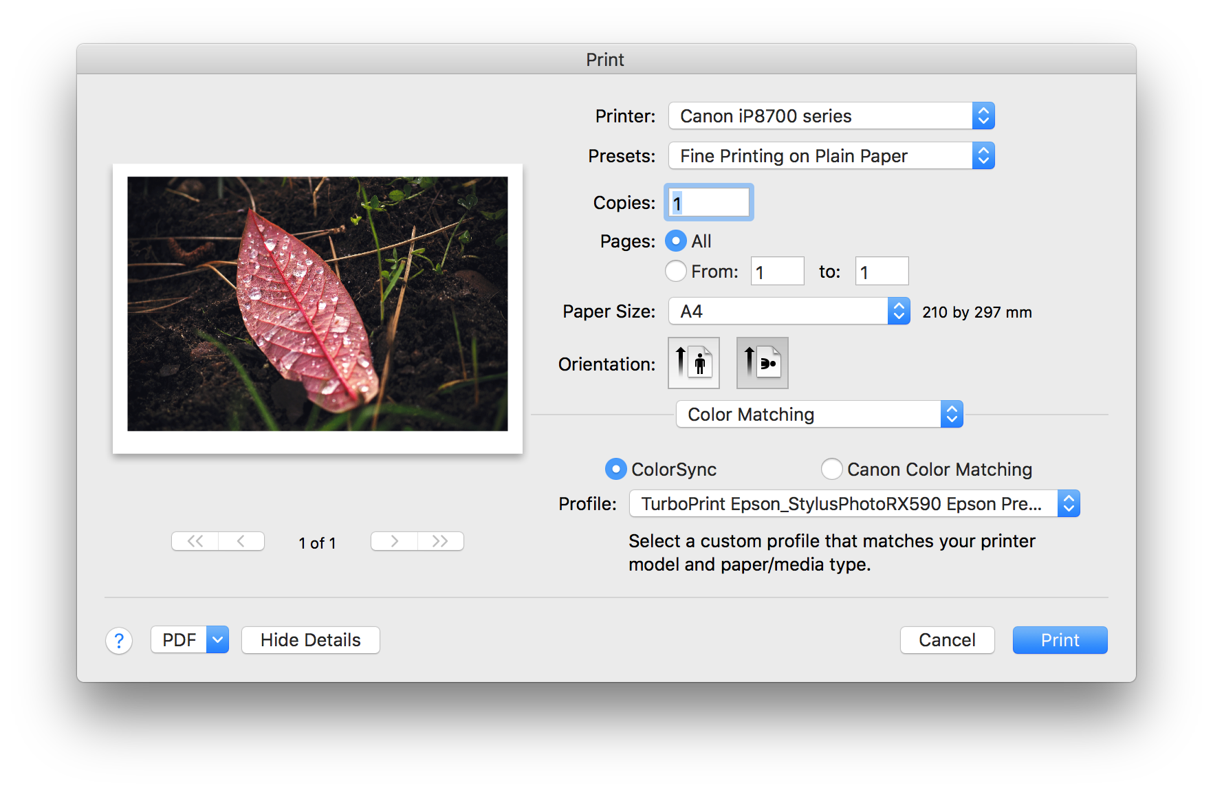Go to previous page with left arrow
This screenshot has width=1213, height=792.
[241, 541]
